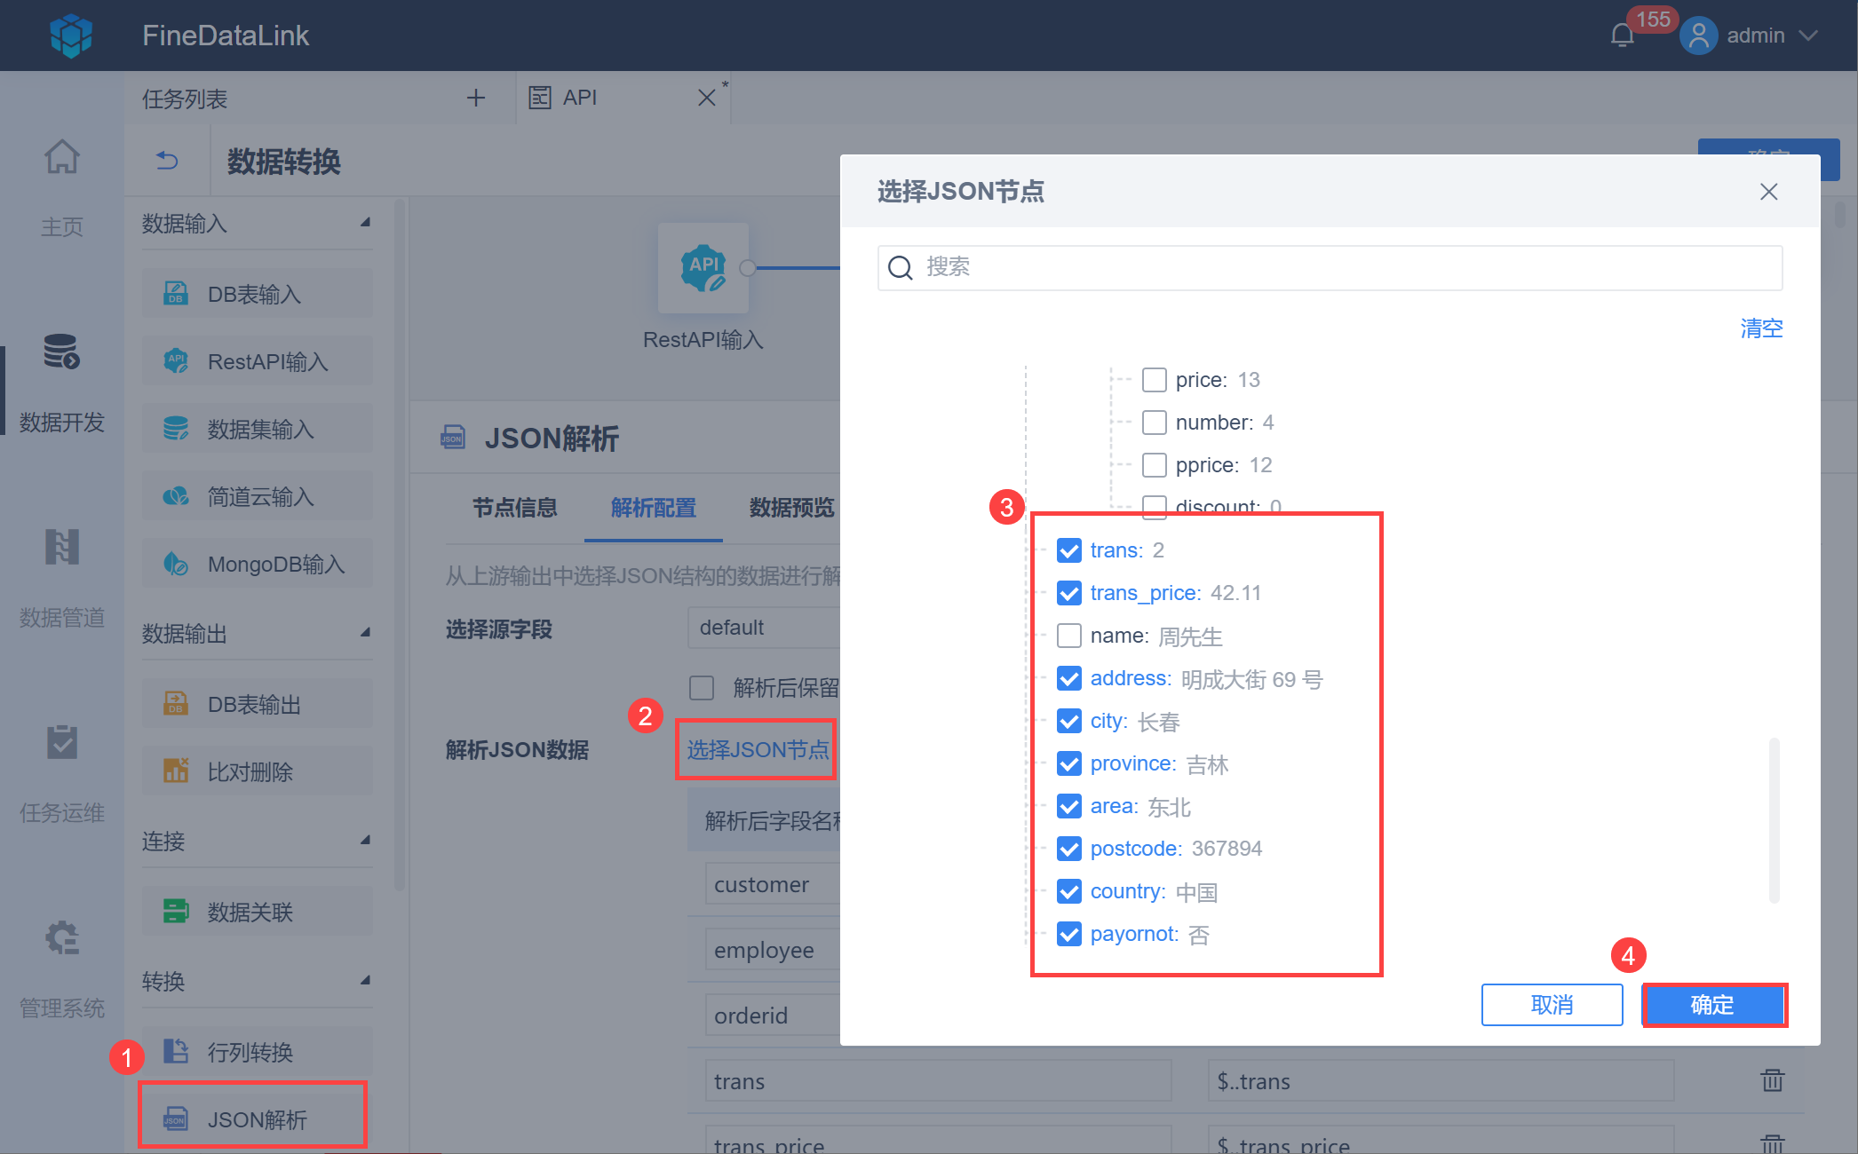Collapse the 数据输出 section
The height and width of the screenshot is (1154, 1858).
(x=365, y=632)
